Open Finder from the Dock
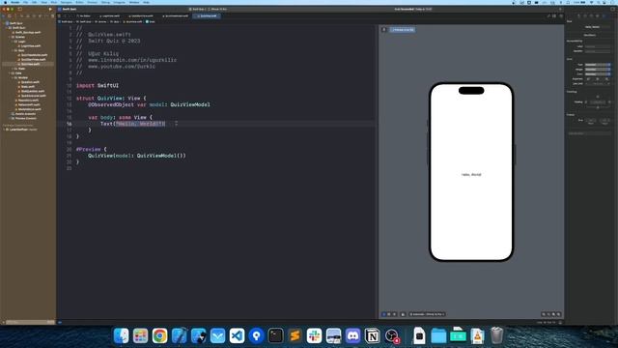This screenshot has width=618, height=348. [x=121, y=335]
